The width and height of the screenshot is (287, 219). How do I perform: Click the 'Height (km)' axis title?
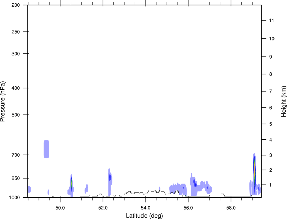coord(284,101)
